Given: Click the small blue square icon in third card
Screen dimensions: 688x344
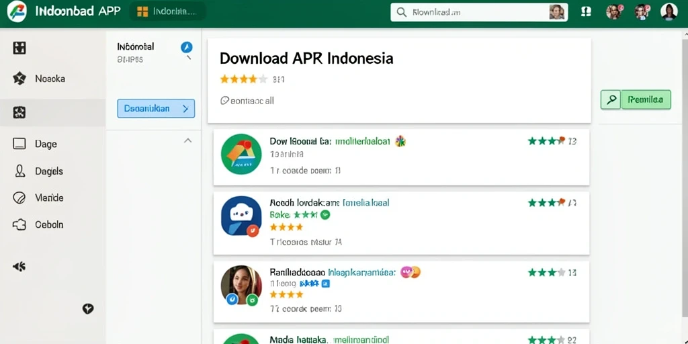Looking at the screenshot, I should click(x=326, y=284).
